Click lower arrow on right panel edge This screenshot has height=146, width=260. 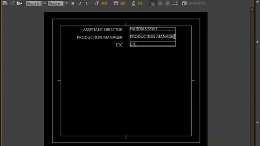pos(258,122)
